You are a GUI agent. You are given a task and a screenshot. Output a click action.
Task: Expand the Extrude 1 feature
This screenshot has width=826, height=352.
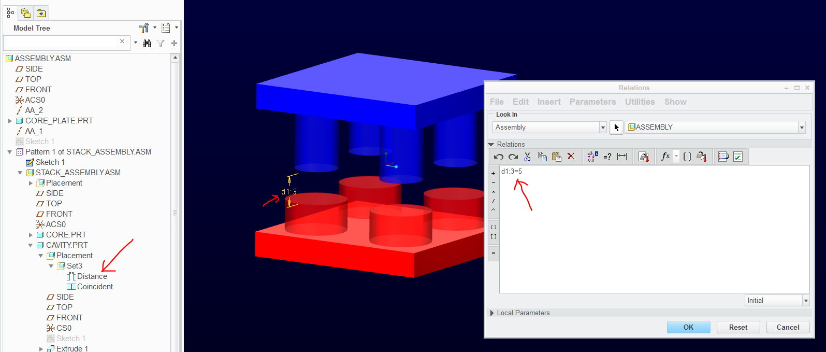[41, 349]
